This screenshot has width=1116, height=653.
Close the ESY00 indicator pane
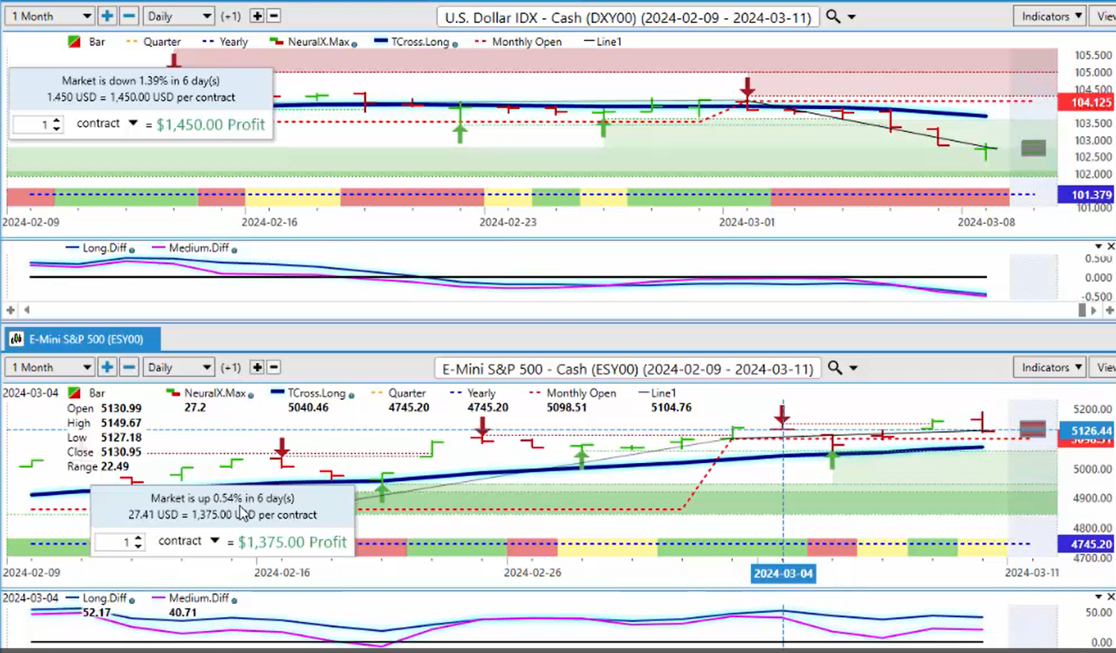tap(1110, 598)
